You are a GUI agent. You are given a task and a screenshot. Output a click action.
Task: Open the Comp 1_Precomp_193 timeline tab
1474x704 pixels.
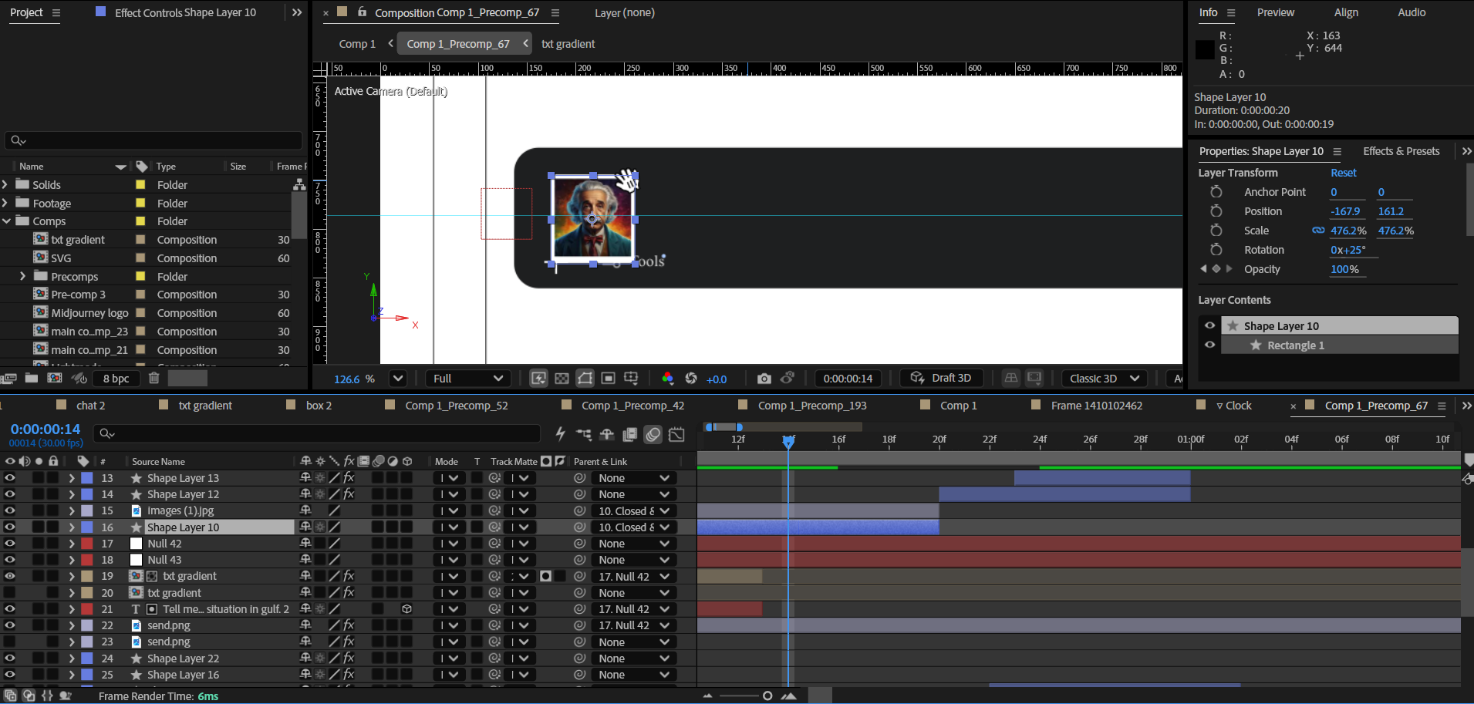click(x=811, y=406)
